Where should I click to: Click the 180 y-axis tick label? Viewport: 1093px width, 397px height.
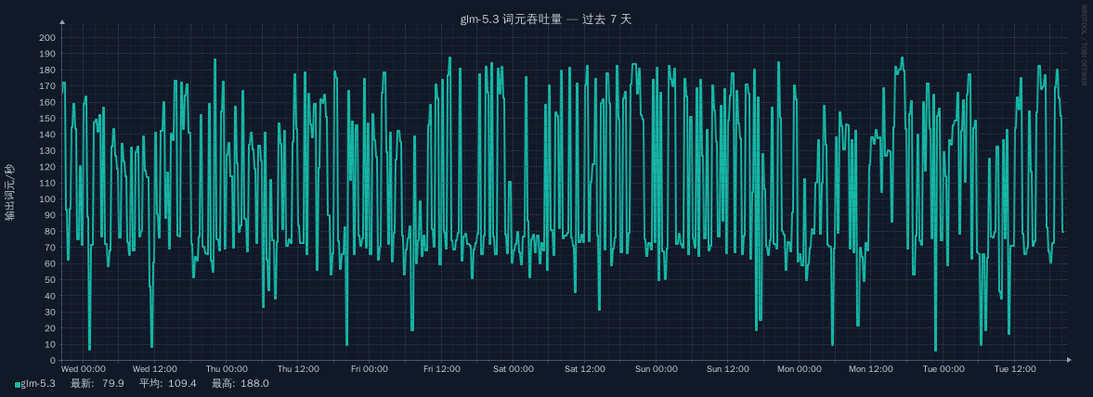point(47,70)
